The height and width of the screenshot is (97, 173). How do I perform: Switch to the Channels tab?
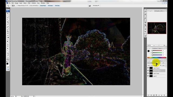tap(155, 61)
